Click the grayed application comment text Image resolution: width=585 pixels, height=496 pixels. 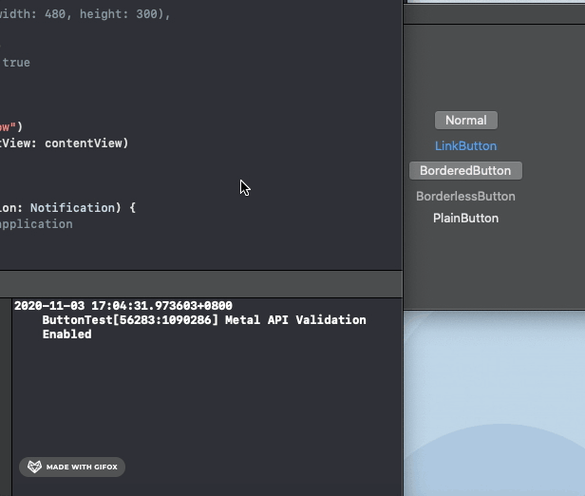click(36, 224)
